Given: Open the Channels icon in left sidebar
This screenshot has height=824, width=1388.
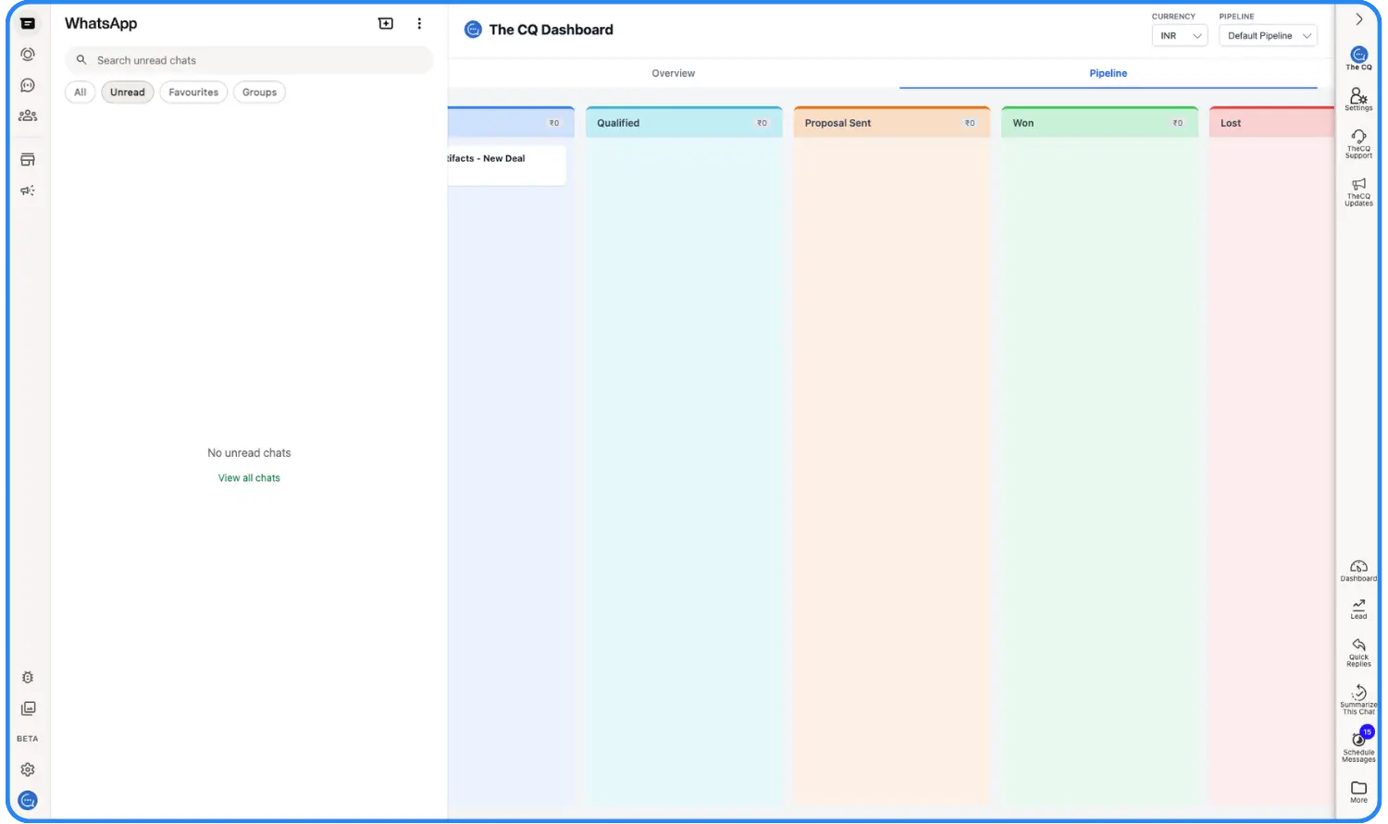Looking at the screenshot, I should tap(28, 85).
